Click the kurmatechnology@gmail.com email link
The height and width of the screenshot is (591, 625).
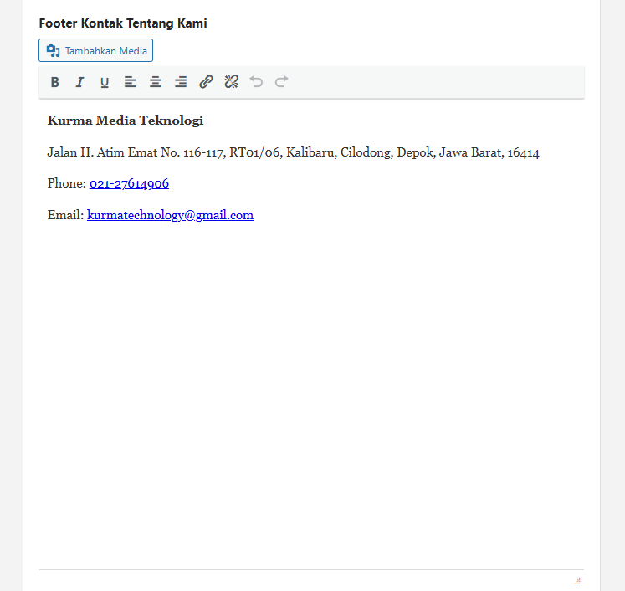coord(170,215)
